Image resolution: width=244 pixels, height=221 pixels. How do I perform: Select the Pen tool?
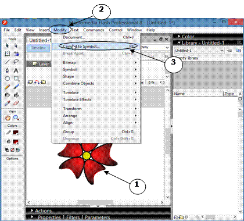coord(7,70)
